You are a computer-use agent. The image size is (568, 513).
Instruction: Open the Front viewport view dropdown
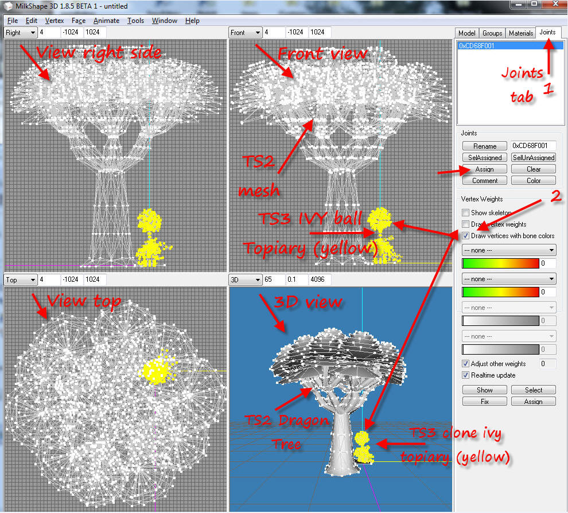[246, 33]
